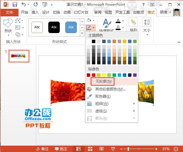The width and height of the screenshot is (183, 152).
Task: Expand Edit Shape dropdown arrow
Action: 22,21
